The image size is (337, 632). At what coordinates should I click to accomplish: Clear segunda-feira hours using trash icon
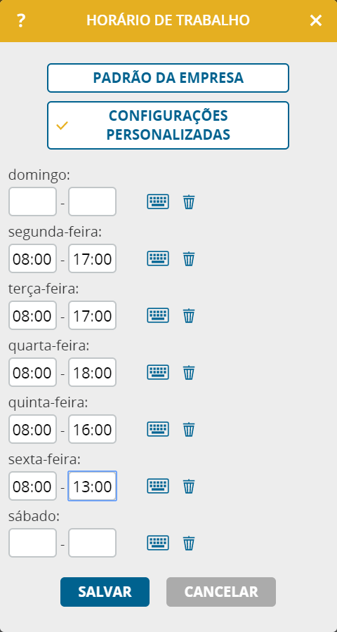click(189, 258)
